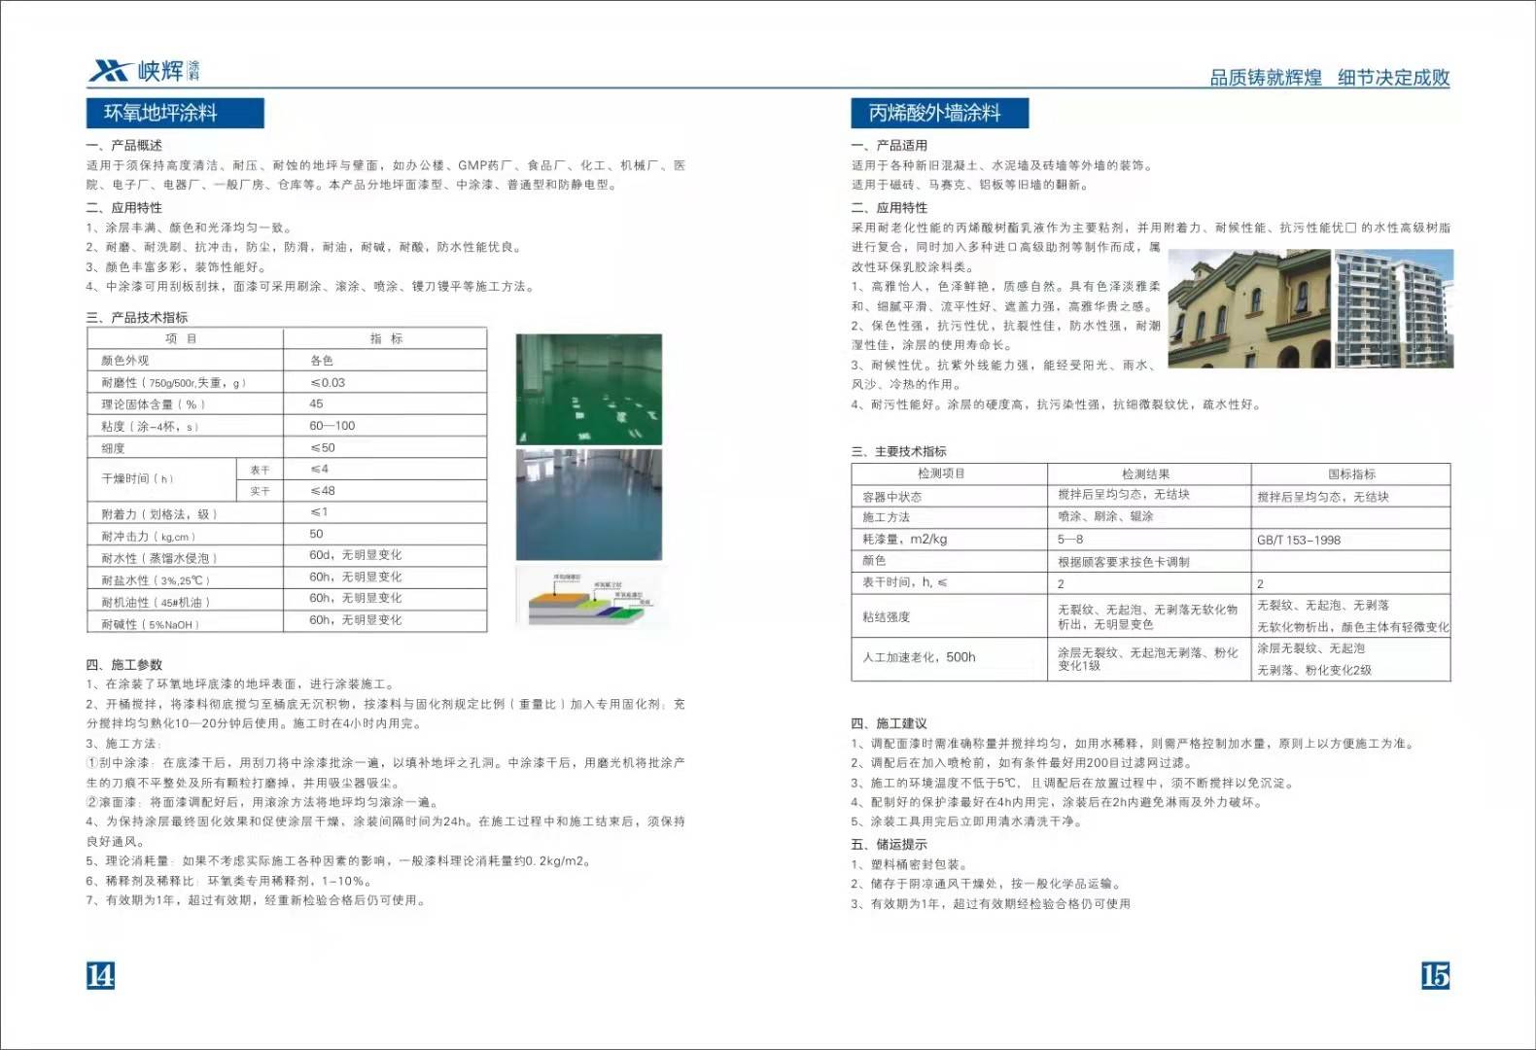Select the 四、施工参数 heading
Image resolution: width=1536 pixels, height=1050 pixels.
point(124,664)
